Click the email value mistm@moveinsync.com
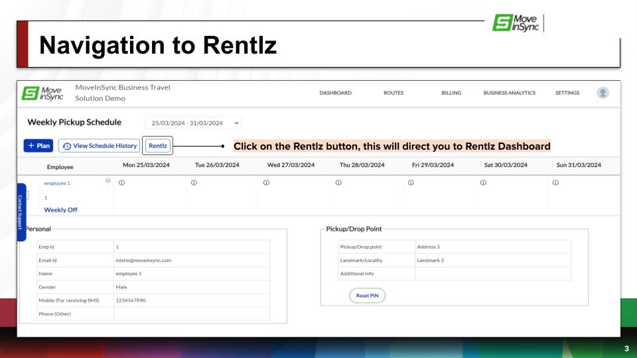 point(143,260)
